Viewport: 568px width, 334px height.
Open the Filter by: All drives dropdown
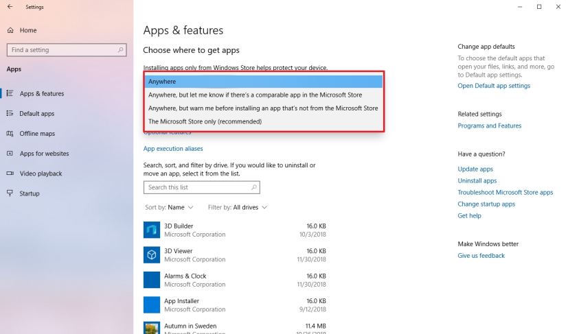tap(238, 207)
